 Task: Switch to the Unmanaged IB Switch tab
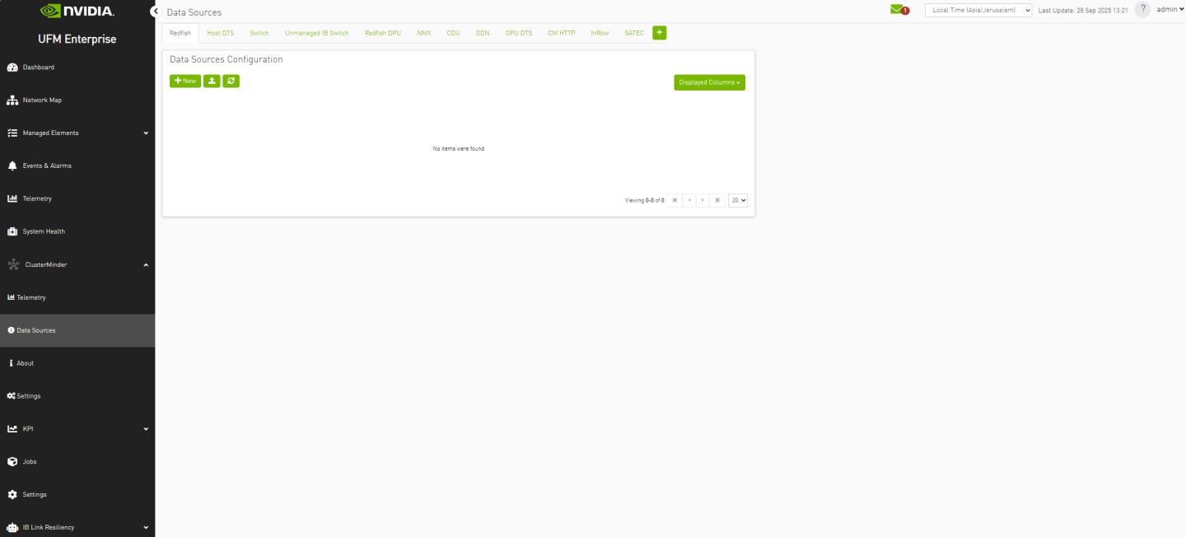tap(316, 33)
